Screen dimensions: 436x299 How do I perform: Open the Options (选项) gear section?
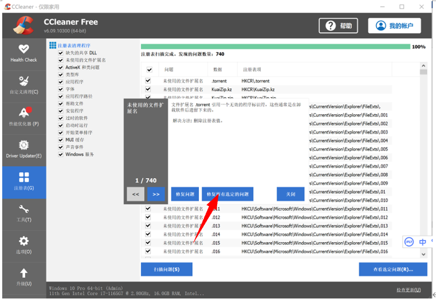tap(23, 246)
